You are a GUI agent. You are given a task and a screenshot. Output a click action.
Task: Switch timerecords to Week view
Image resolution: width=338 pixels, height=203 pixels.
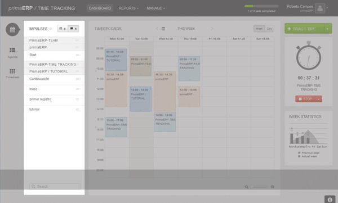point(259,29)
